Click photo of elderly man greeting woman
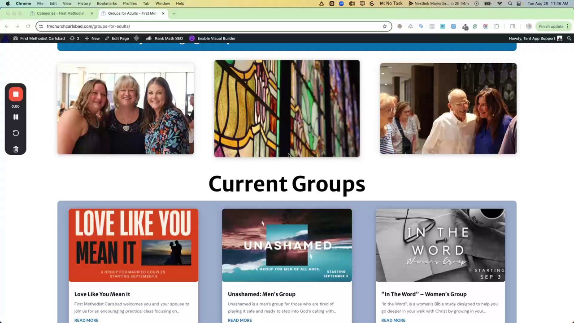Viewport: 574px width, 323px height. coord(448,109)
